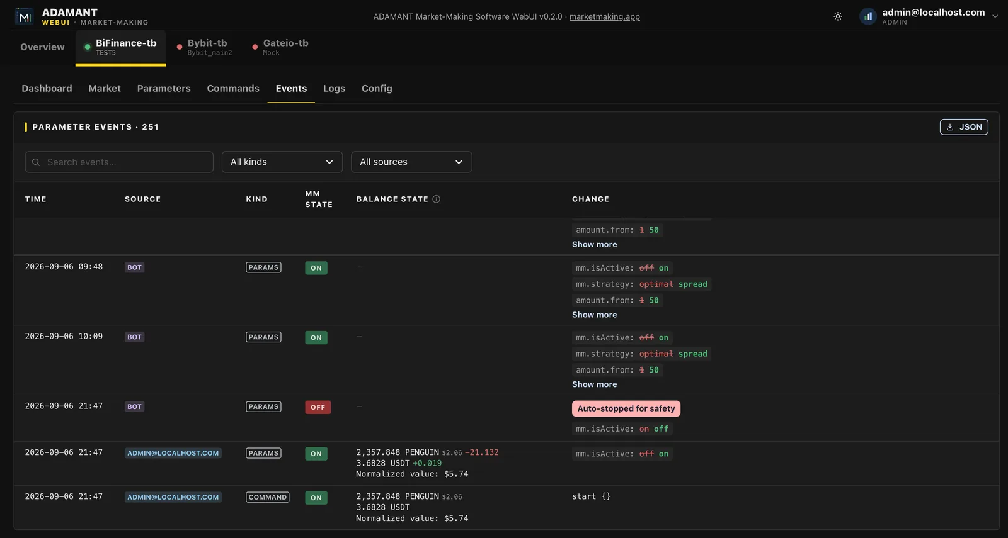Viewport: 1008px width, 538px height.
Task: Expand Show more for the 10:09 event
Action: coord(595,384)
